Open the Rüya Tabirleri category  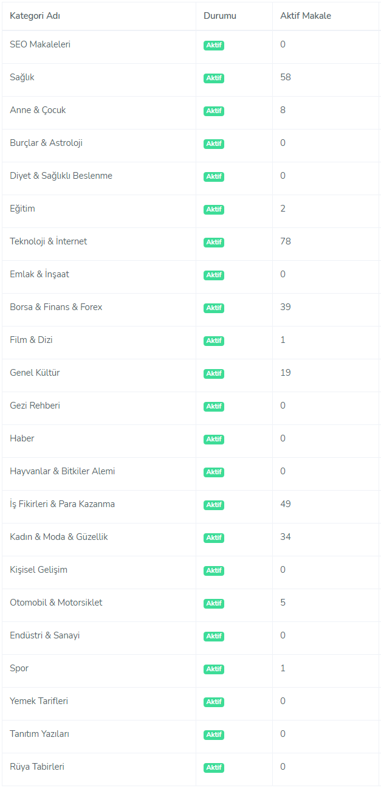(x=37, y=767)
